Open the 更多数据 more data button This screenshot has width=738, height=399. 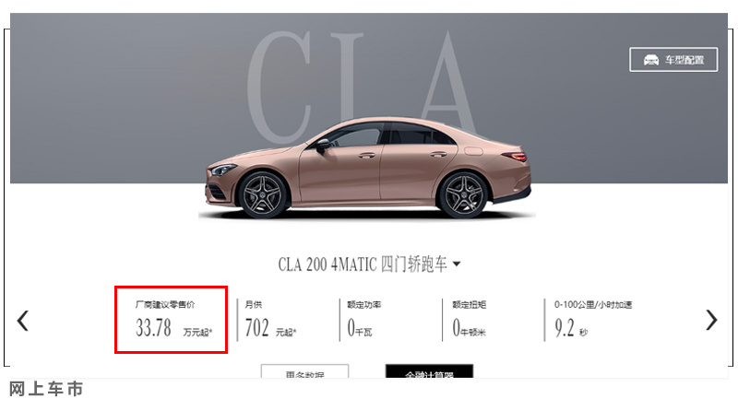(305, 370)
